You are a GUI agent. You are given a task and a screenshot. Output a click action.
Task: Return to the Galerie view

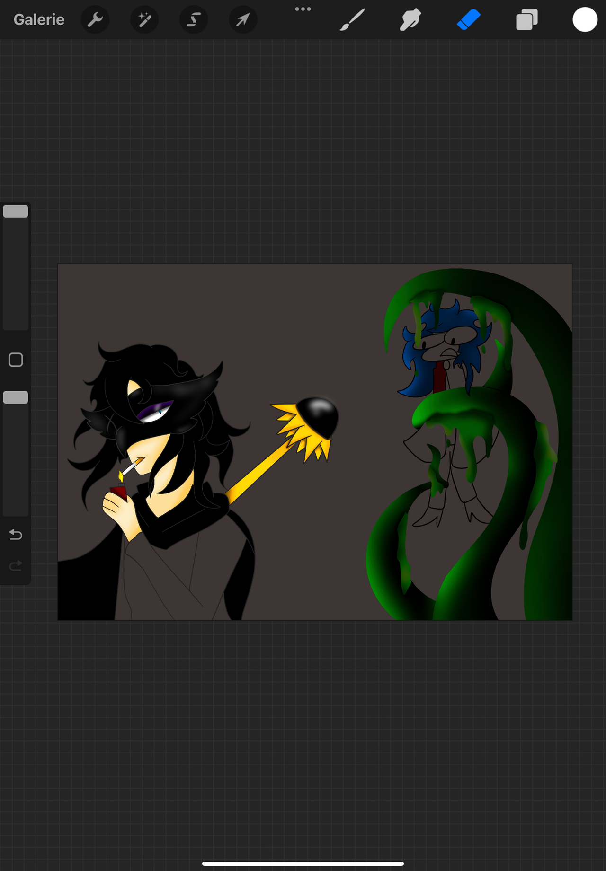click(39, 19)
